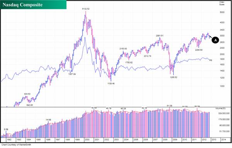Image resolution: width=232 pixels, height=148 pixels.
Task: Select the 2012.78 price label
Action: click(x=148, y=56)
